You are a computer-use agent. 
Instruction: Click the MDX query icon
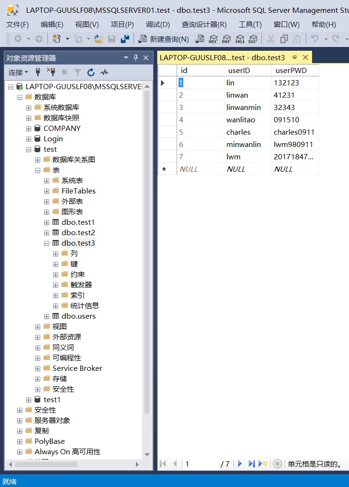point(213,39)
